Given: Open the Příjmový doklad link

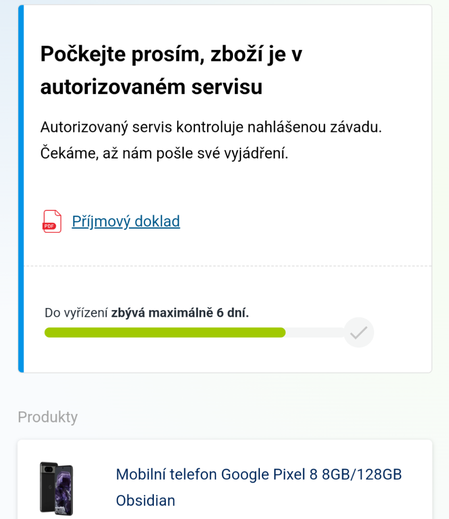Looking at the screenshot, I should 126,221.
